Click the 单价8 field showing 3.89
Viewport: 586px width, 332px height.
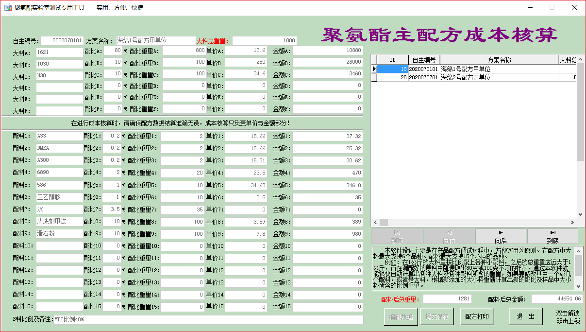point(245,222)
